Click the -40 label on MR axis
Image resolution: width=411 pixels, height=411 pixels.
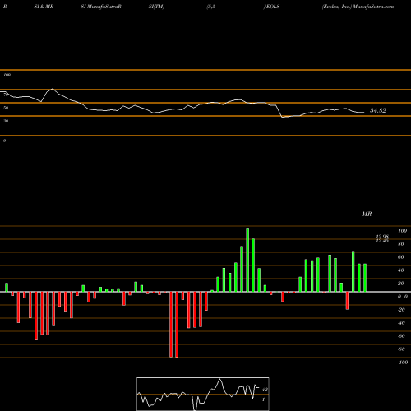point(401,323)
